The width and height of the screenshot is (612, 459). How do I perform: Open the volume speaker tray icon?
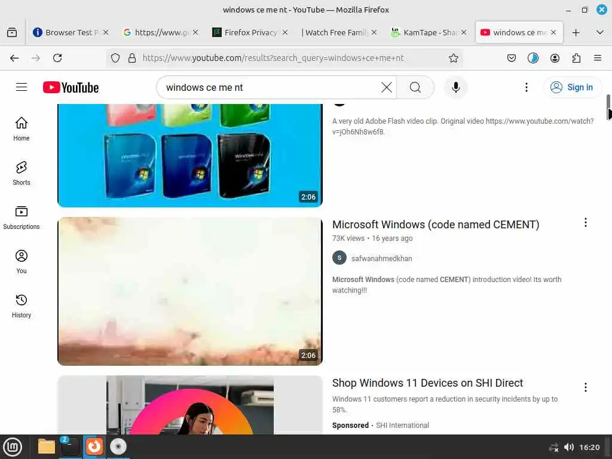[x=569, y=447]
